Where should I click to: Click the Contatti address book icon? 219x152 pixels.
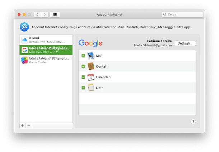[91, 66]
